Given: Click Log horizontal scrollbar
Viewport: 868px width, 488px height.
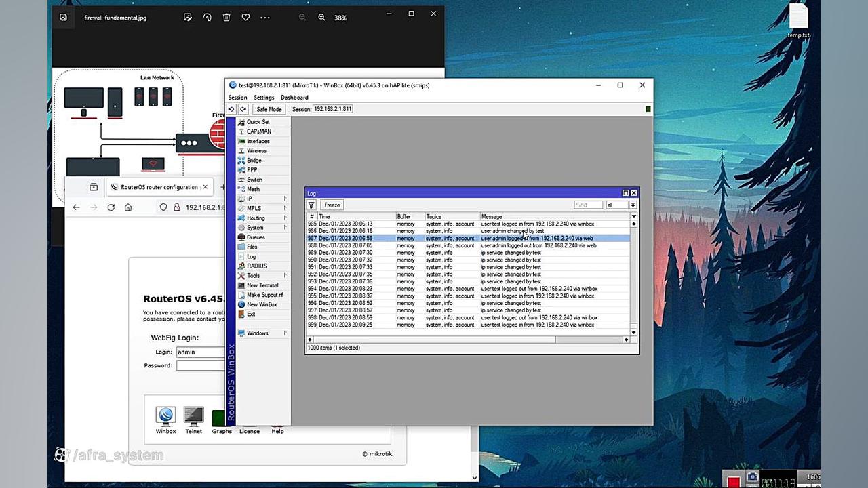Looking at the screenshot, I should click(x=468, y=340).
